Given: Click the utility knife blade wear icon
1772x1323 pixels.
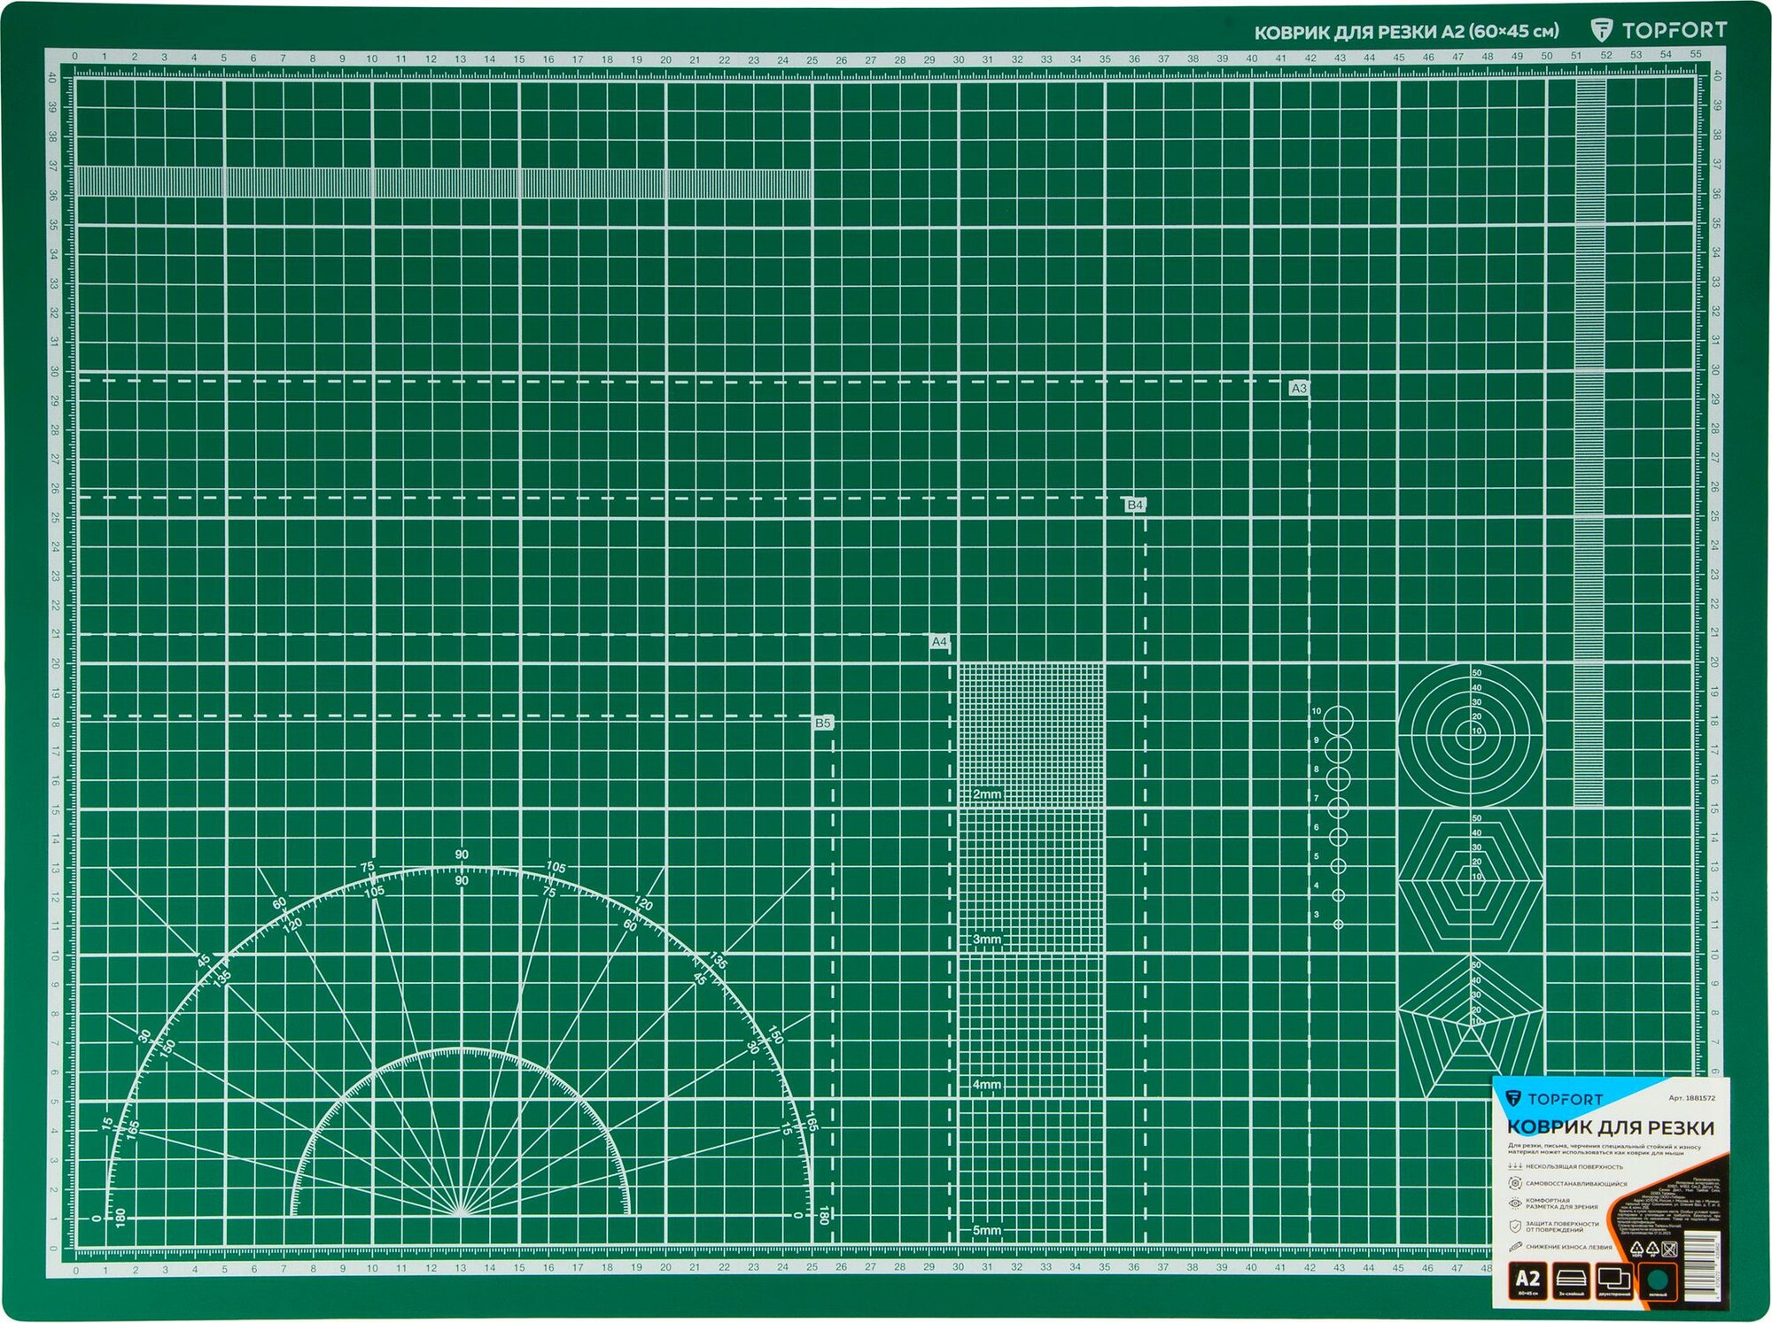Looking at the screenshot, I should click(1515, 1247).
